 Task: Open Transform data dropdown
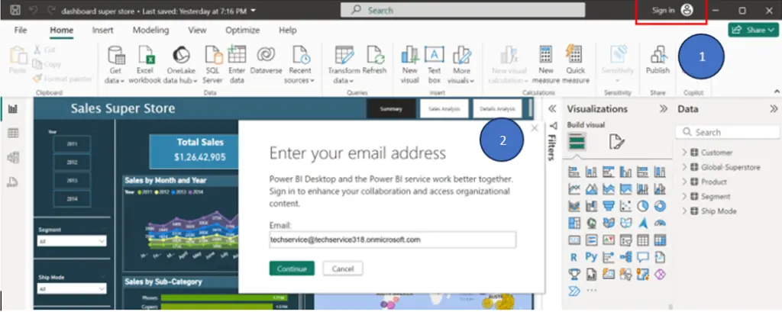coord(344,76)
